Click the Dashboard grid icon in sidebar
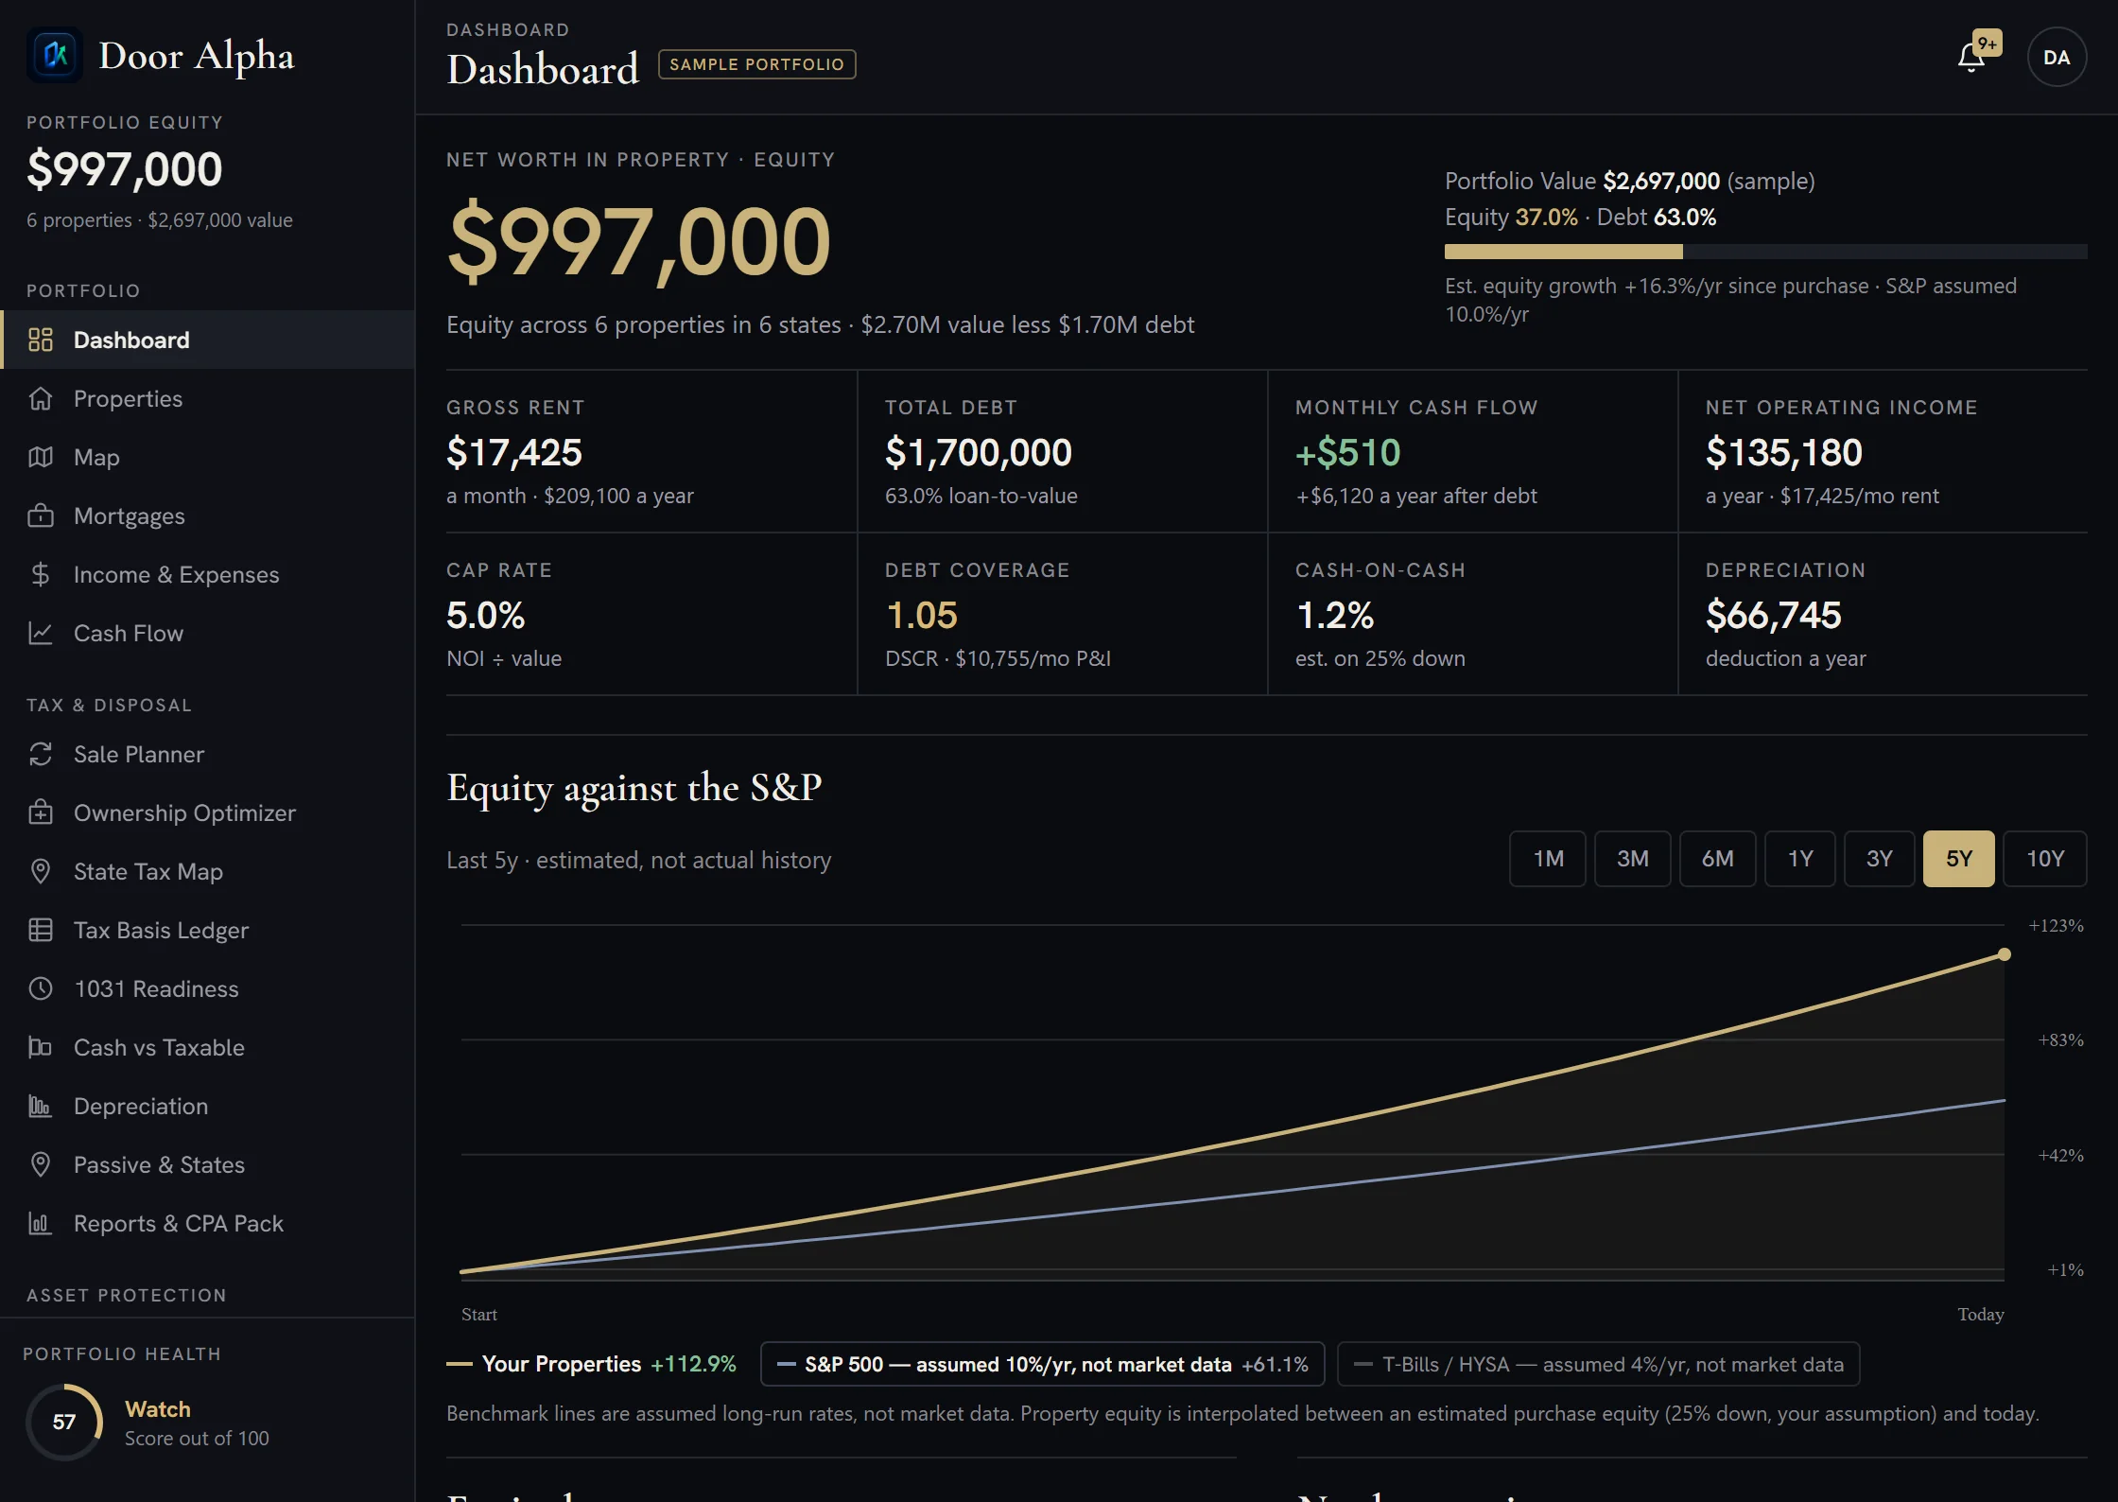Image resolution: width=2118 pixels, height=1502 pixels. pyautogui.click(x=41, y=340)
